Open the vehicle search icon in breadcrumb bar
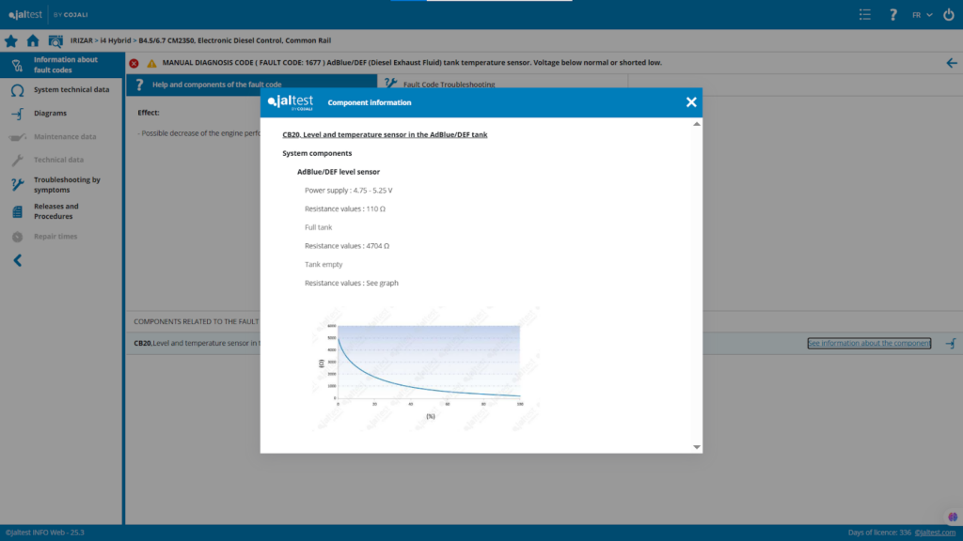Screen dimensions: 963x541 (x=55, y=41)
